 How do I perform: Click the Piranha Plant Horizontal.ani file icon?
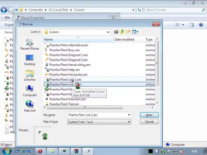tap(47, 74)
